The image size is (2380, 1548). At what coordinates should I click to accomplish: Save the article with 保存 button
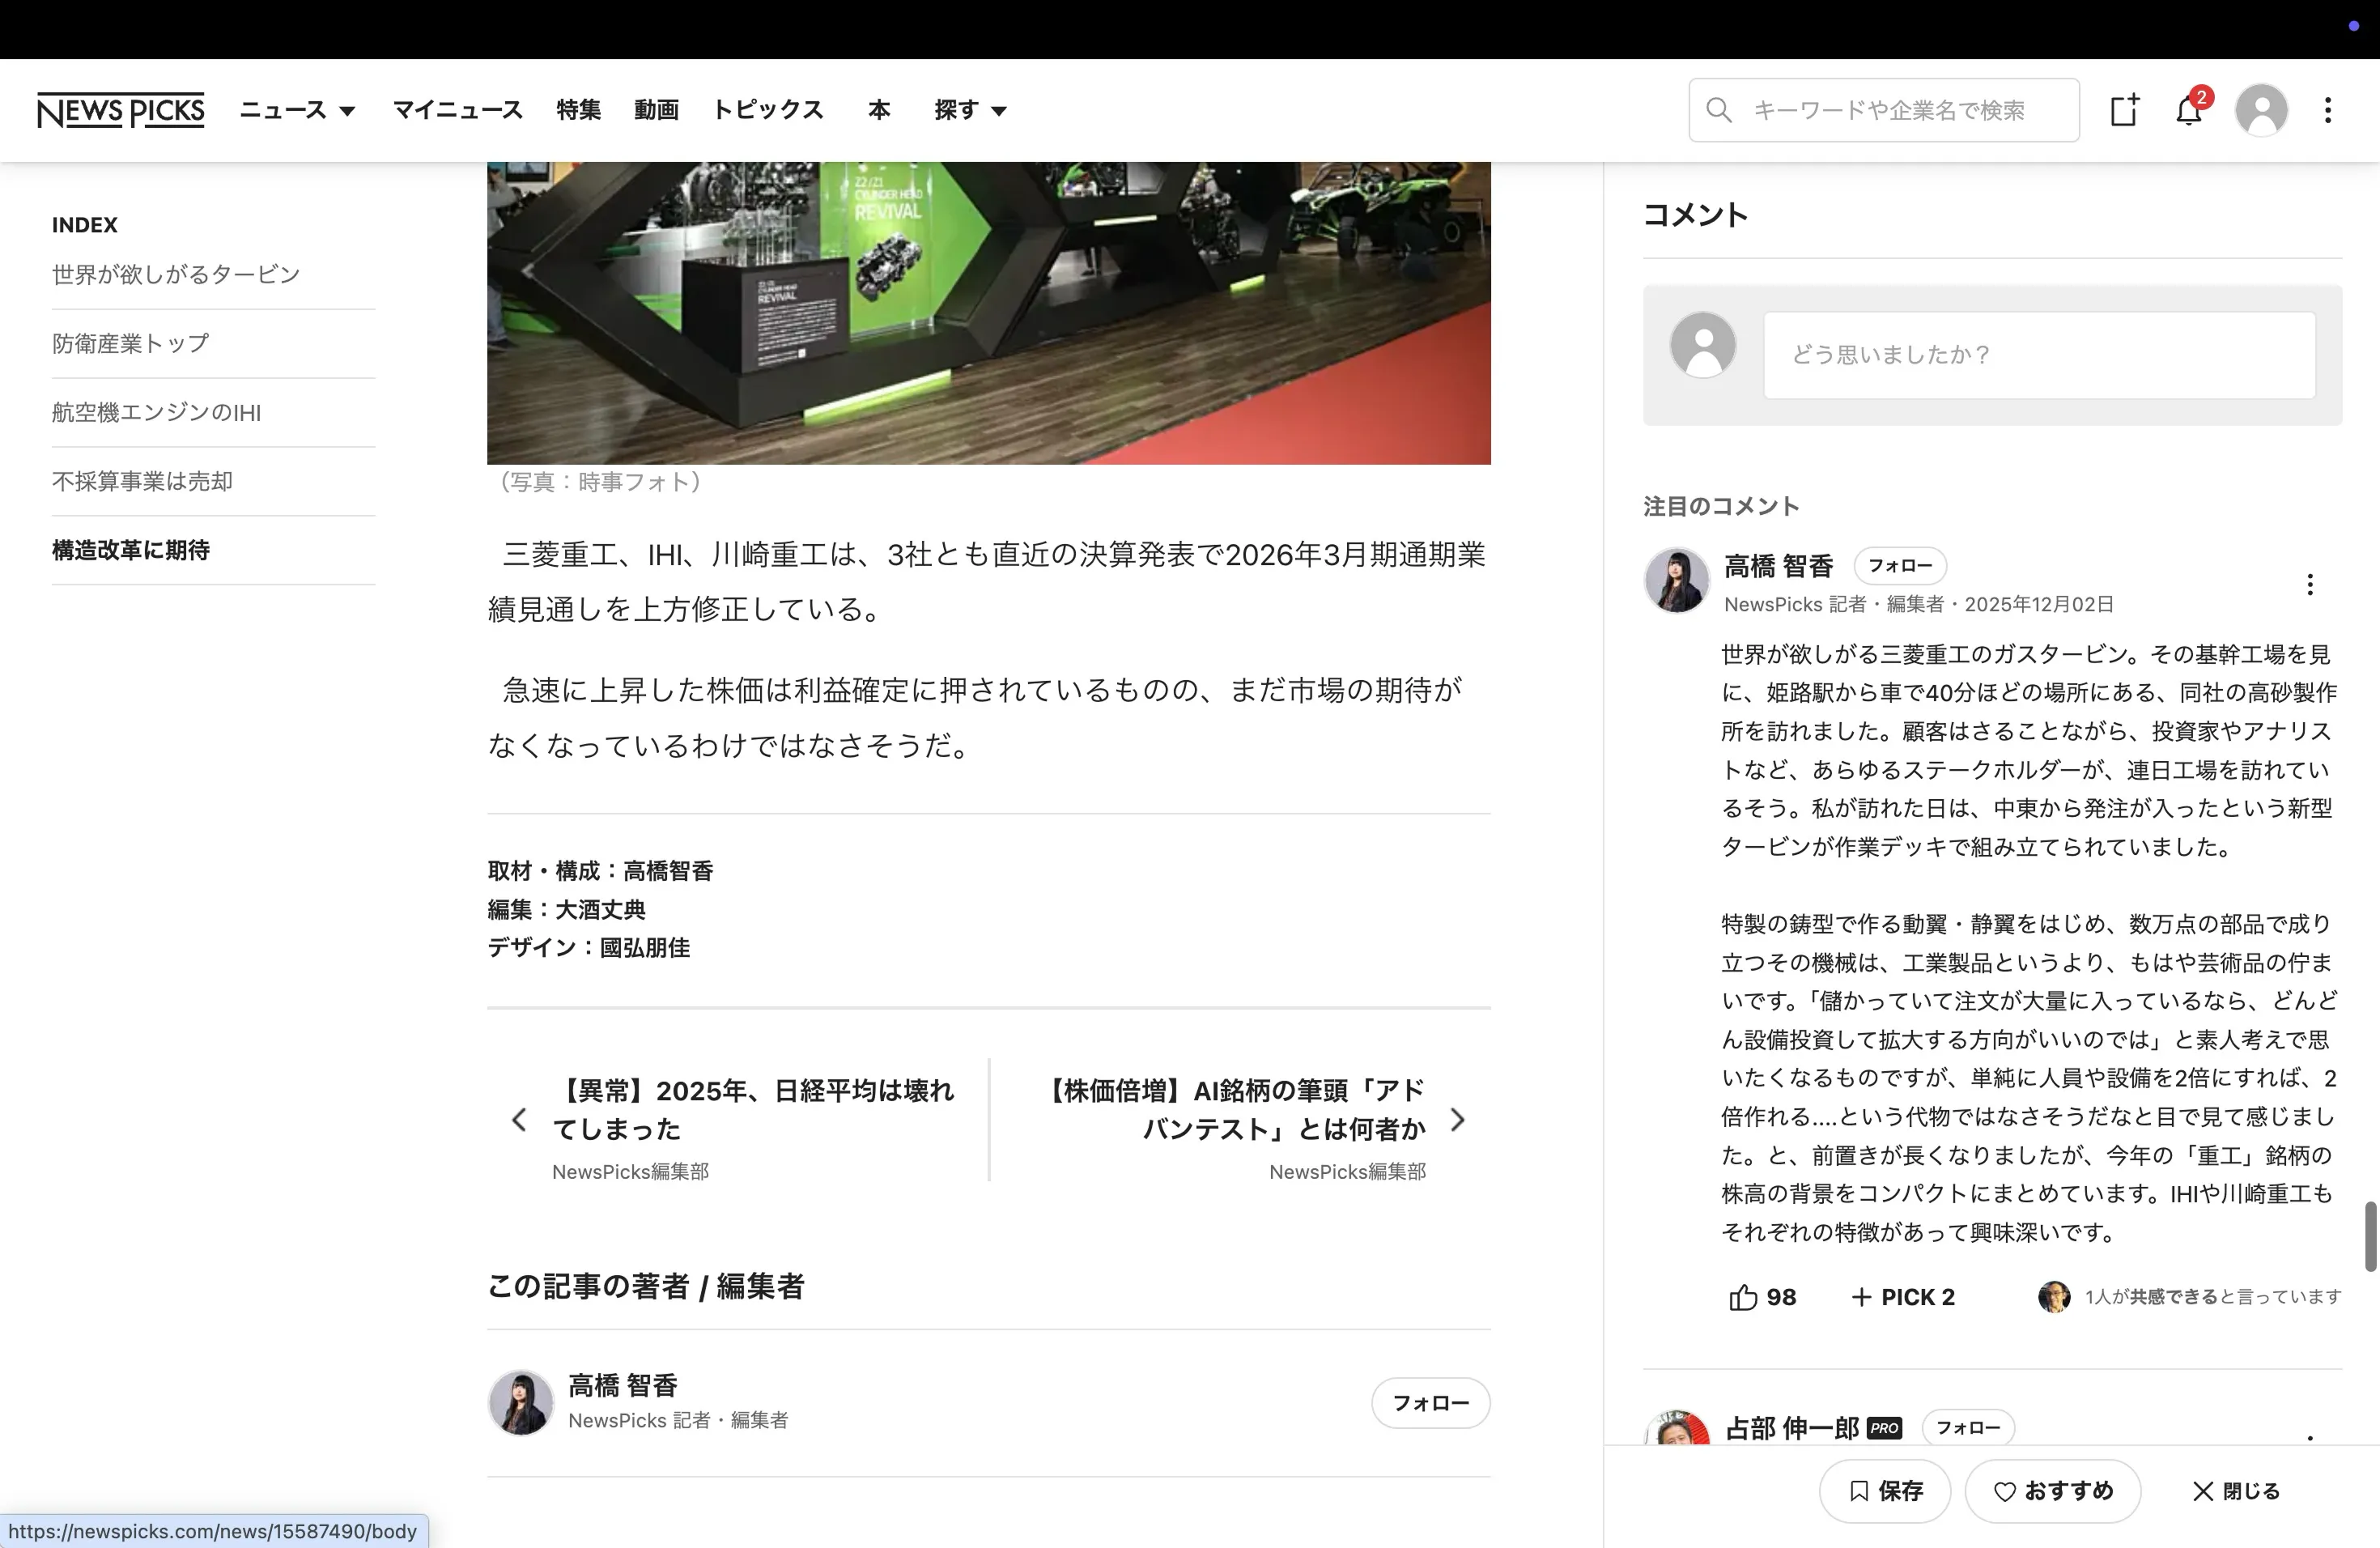(1884, 1491)
